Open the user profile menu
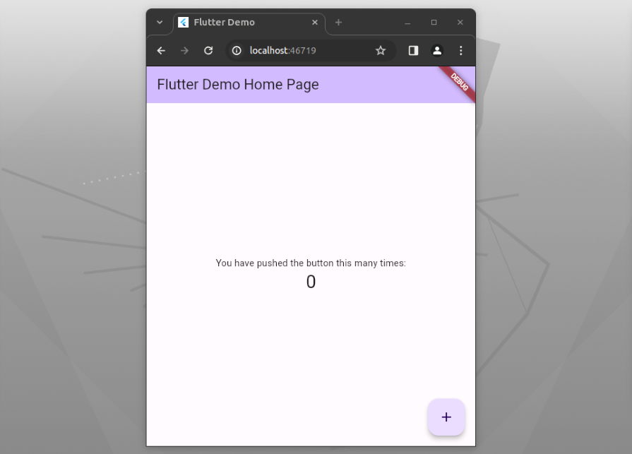This screenshot has width=632, height=454. pyautogui.click(x=437, y=51)
